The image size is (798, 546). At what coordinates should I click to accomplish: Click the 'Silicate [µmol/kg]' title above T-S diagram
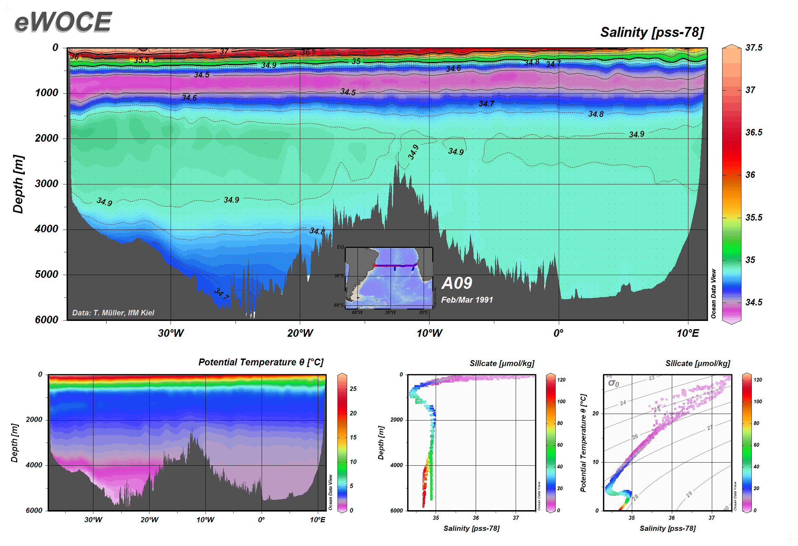click(x=698, y=363)
